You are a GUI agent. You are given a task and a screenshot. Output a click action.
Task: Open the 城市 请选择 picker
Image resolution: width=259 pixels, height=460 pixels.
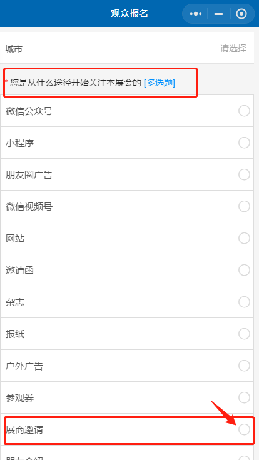(233, 48)
